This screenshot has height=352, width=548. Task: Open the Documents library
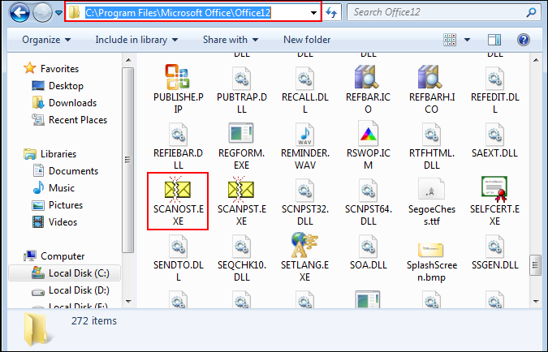(x=66, y=171)
